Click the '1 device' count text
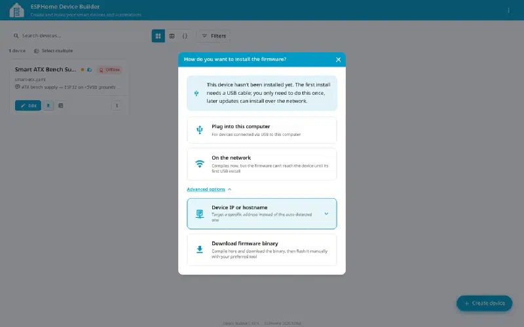The width and height of the screenshot is (524, 327). (17, 51)
